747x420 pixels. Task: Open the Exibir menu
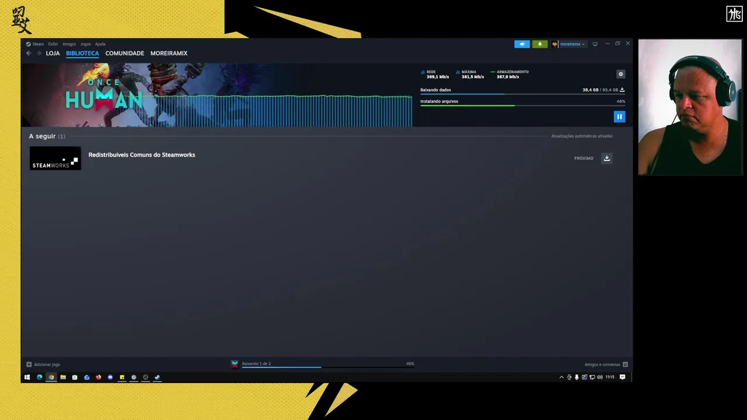point(53,44)
